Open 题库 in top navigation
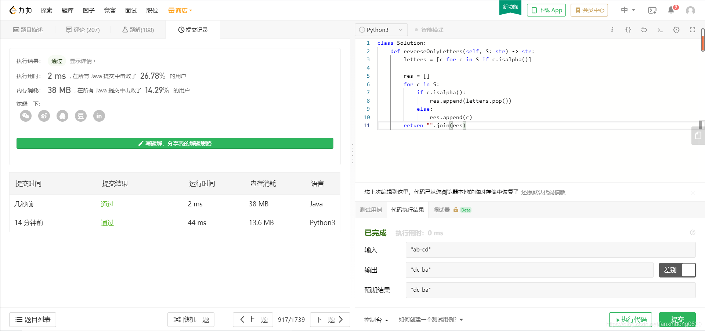 (x=68, y=10)
